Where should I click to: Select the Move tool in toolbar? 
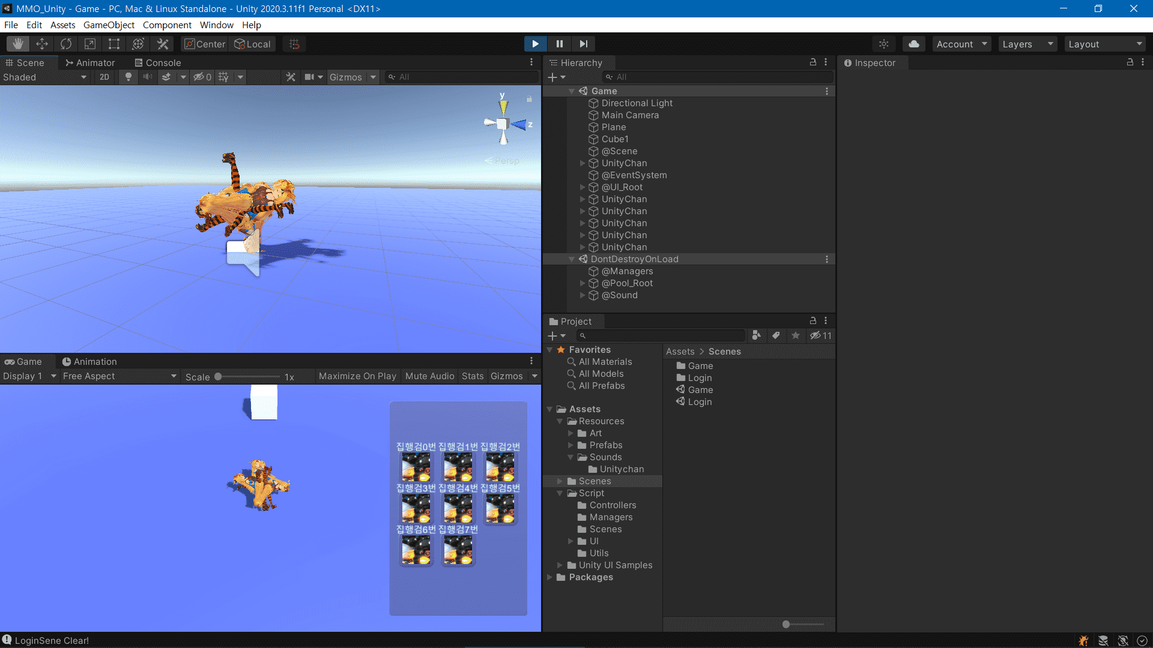[x=42, y=44]
